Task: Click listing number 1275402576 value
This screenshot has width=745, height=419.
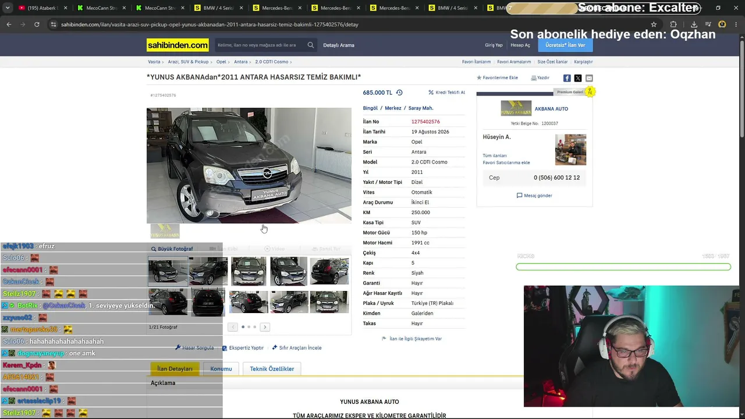Action: point(425,122)
